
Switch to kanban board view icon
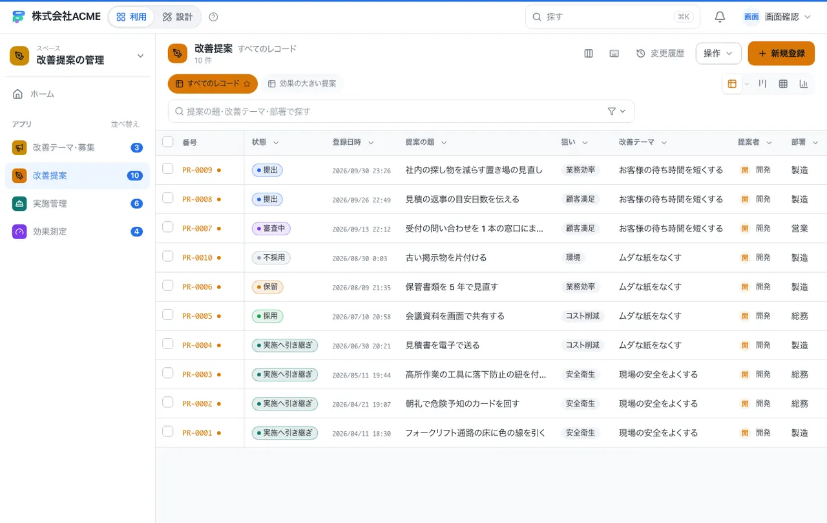tap(763, 84)
